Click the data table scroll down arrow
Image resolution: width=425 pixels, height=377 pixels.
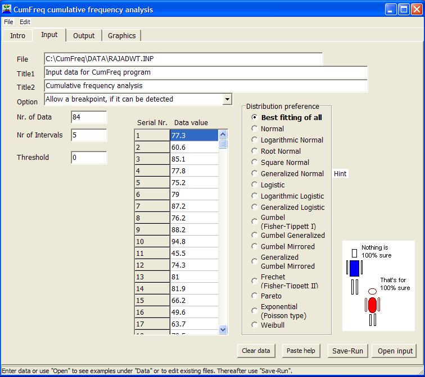tap(223, 329)
